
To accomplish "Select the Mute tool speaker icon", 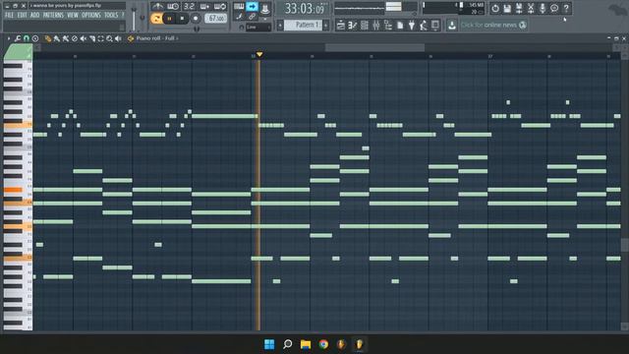I will point(83,38).
